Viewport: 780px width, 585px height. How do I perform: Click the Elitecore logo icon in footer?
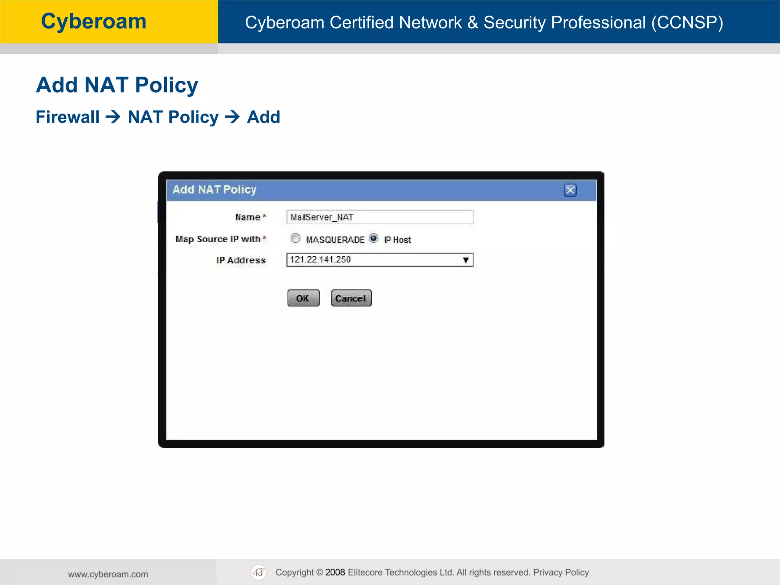click(259, 572)
